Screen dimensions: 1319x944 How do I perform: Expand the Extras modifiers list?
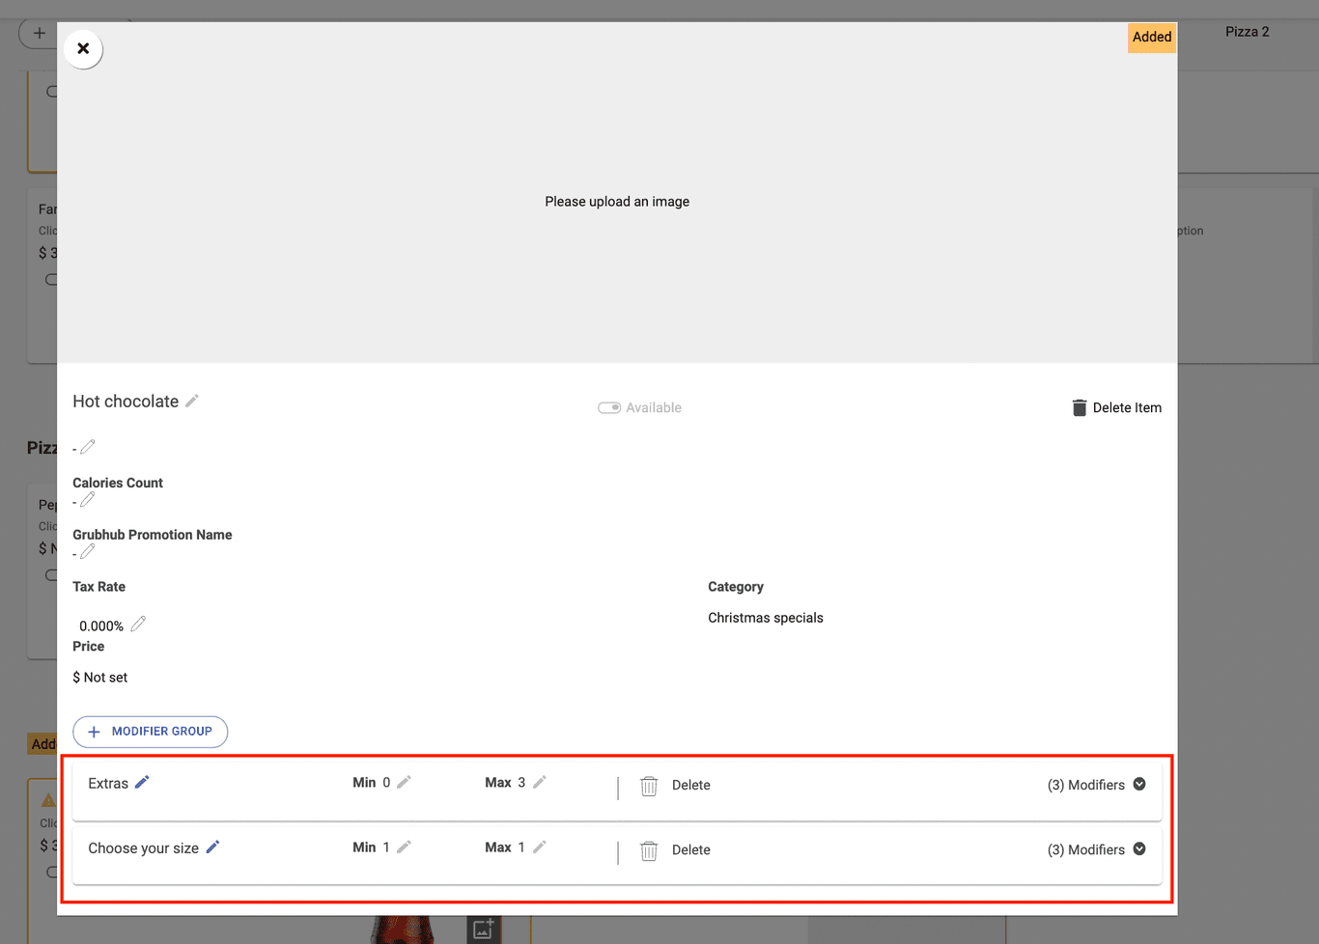(x=1139, y=785)
